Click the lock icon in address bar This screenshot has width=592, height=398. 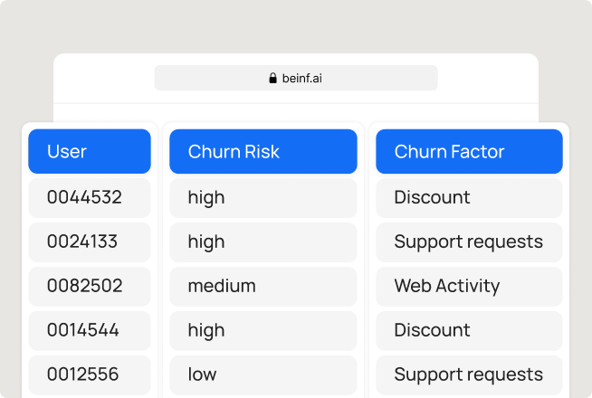pyautogui.click(x=272, y=79)
